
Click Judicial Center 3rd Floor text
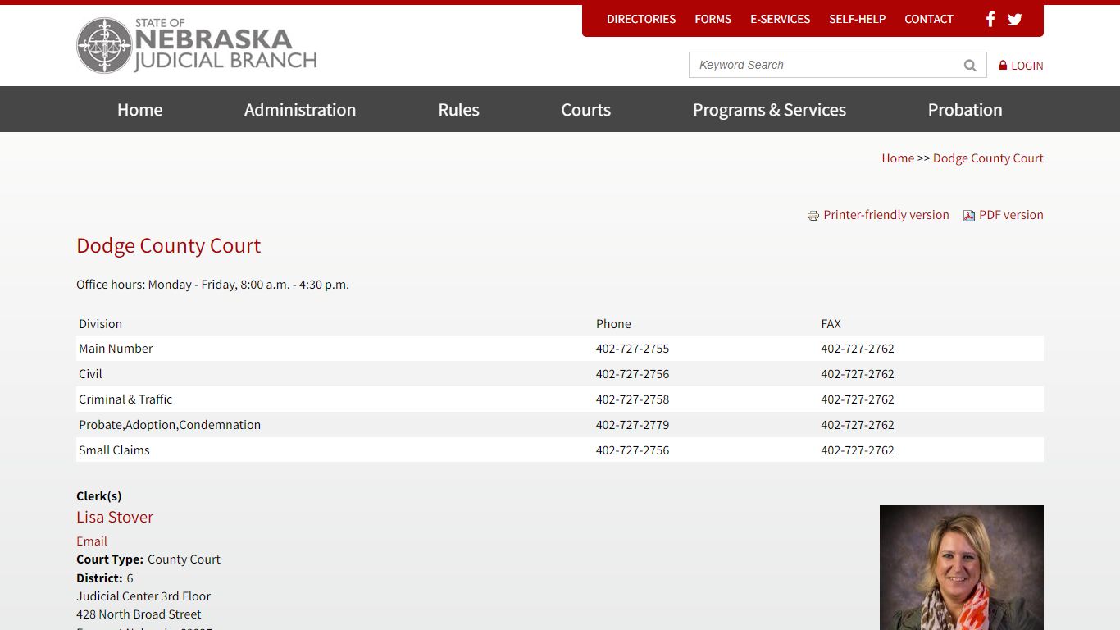pos(143,596)
